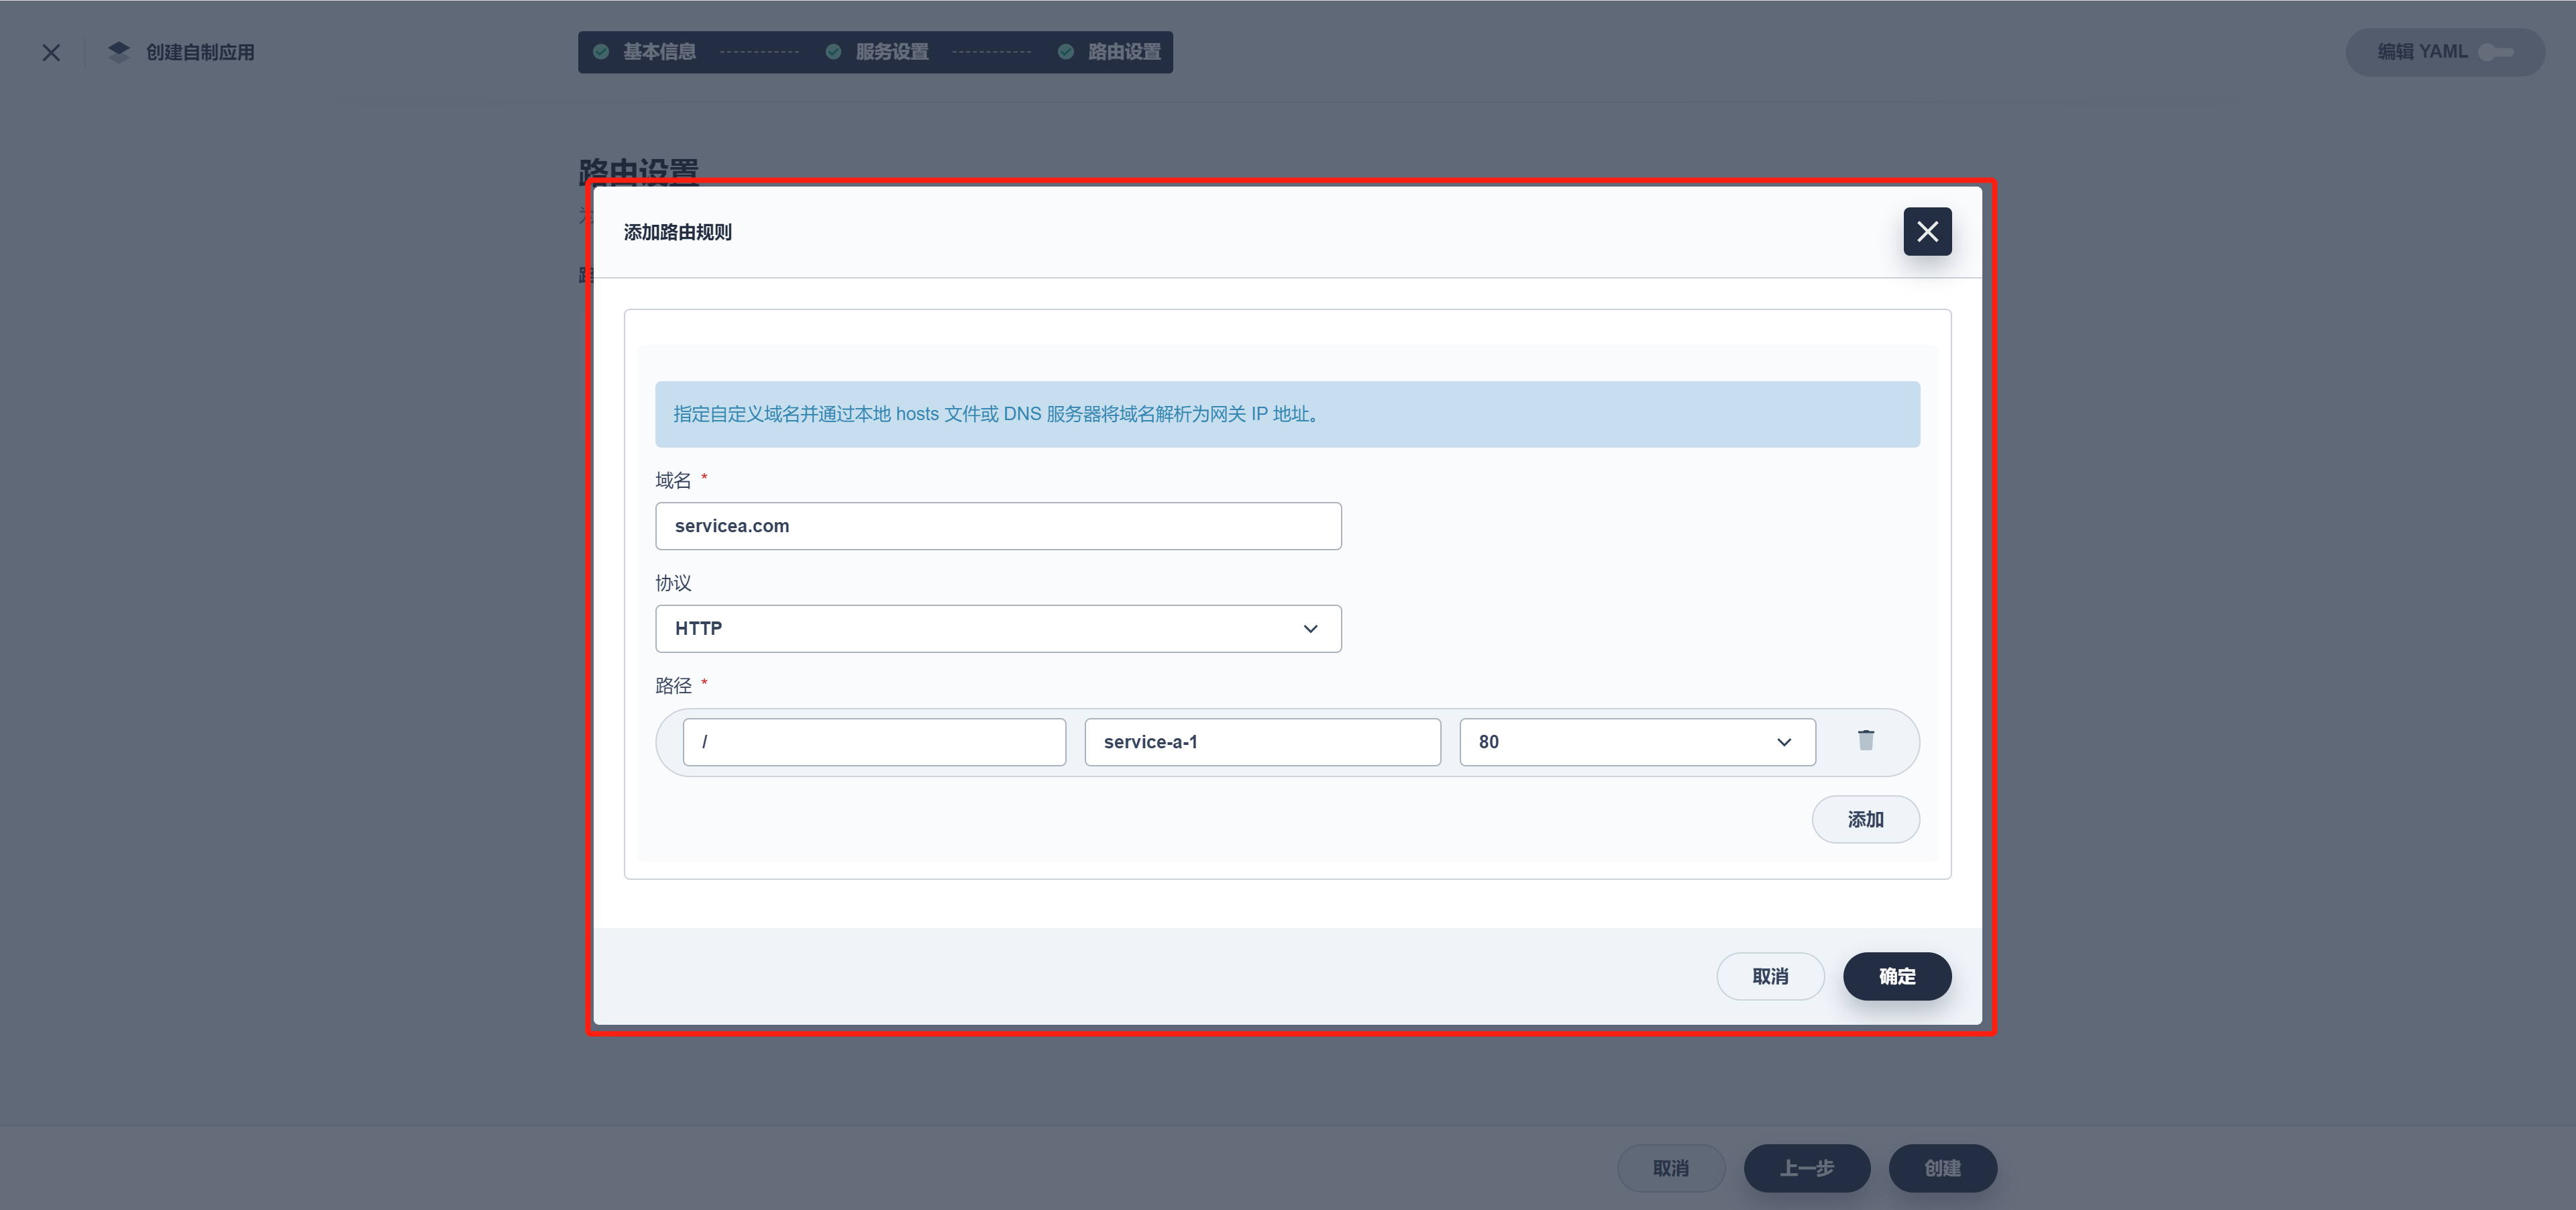Click the chevron in the protocol selector
Screen dimensions: 2576x1210
1310,629
